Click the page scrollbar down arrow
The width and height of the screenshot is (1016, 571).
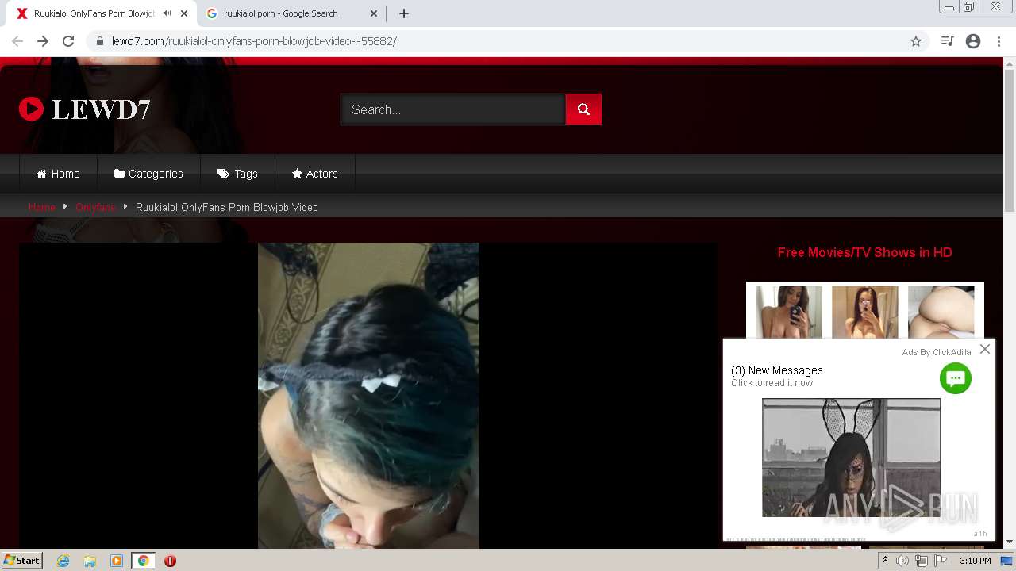(1010, 542)
